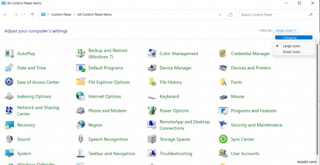Click the Credential Manager safe icon
The width and height of the screenshot is (320, 165).
pyautogui.click(x=223, y=53)
